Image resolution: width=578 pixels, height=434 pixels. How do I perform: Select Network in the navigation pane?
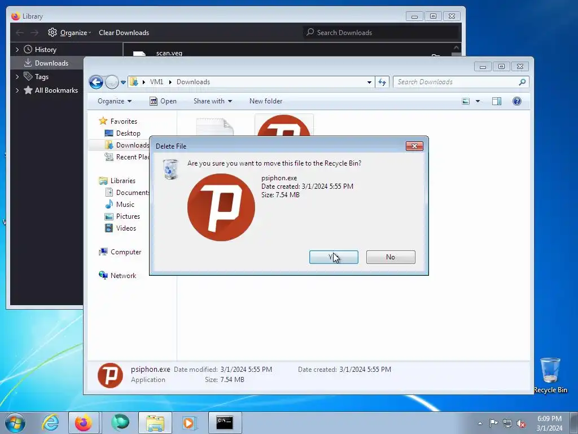pyautogui.click(x=117, y=275)
